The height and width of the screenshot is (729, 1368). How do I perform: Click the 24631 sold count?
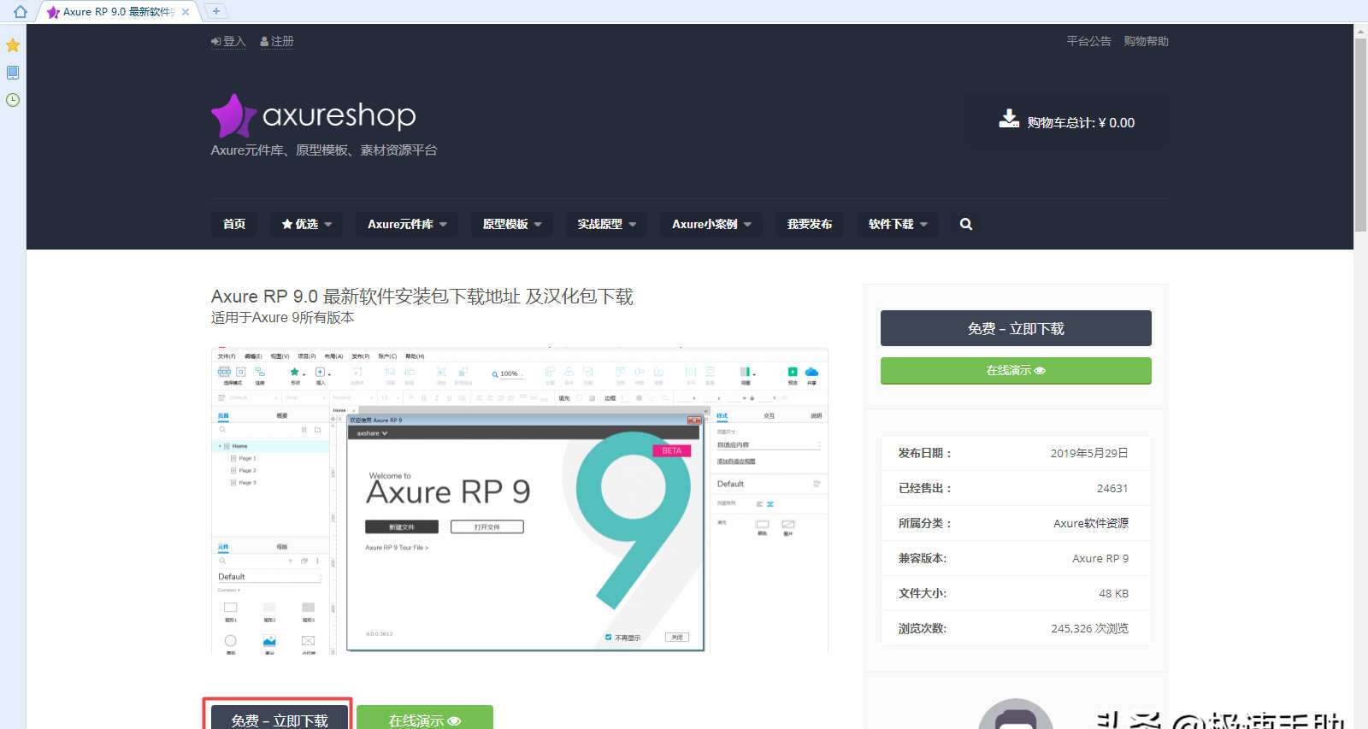coord(1112,488)
